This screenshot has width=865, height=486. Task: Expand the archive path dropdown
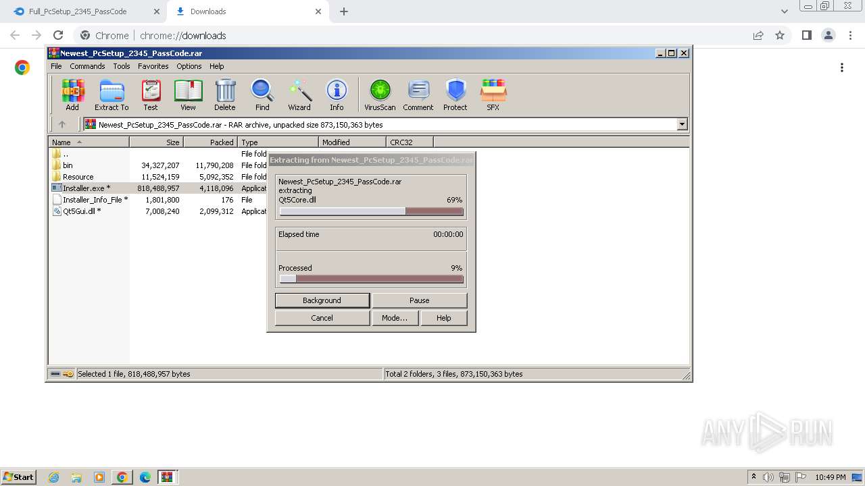coord(682,124)
